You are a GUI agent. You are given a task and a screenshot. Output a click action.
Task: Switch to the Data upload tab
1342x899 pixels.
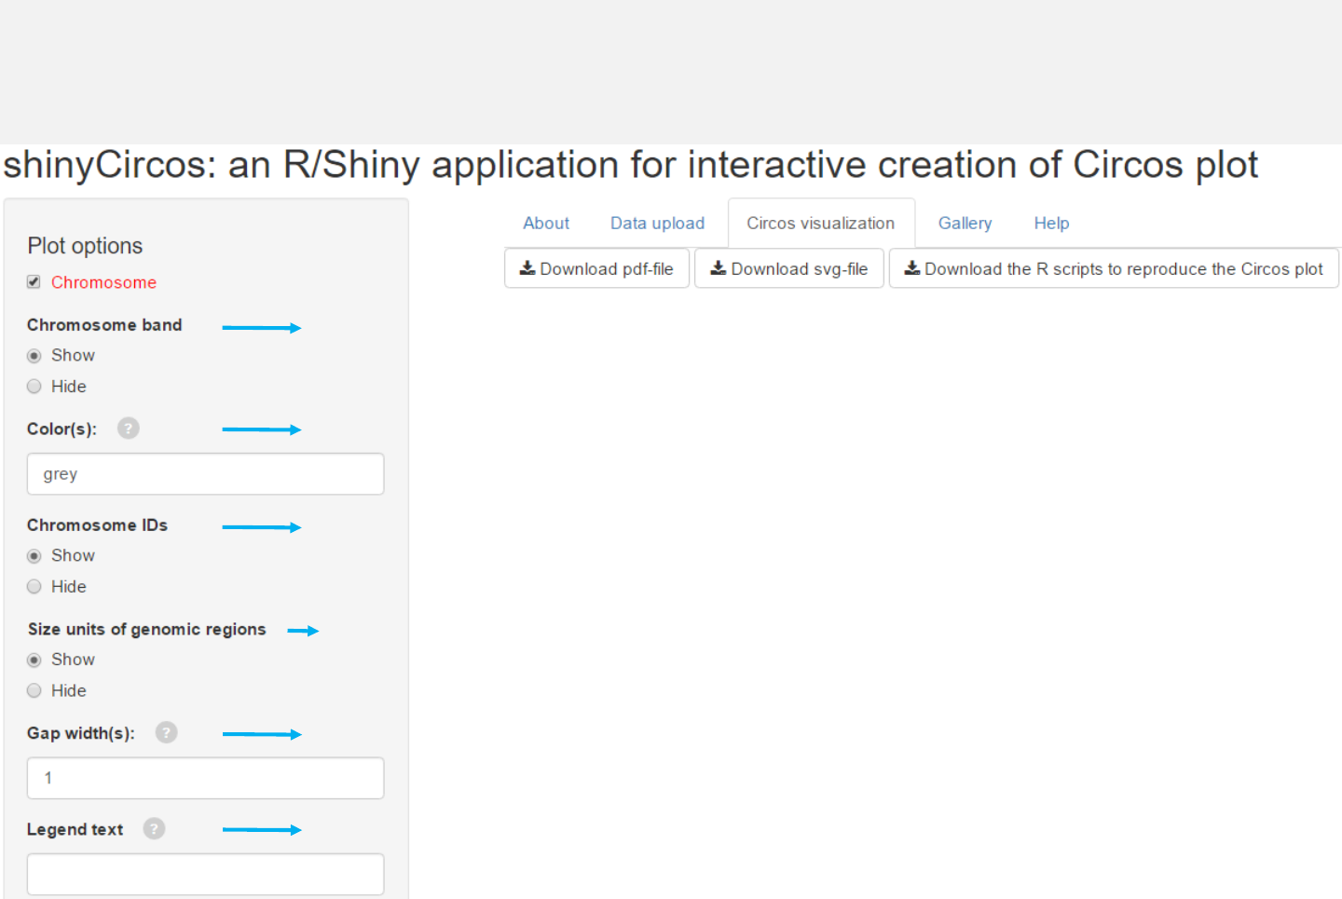658,224
